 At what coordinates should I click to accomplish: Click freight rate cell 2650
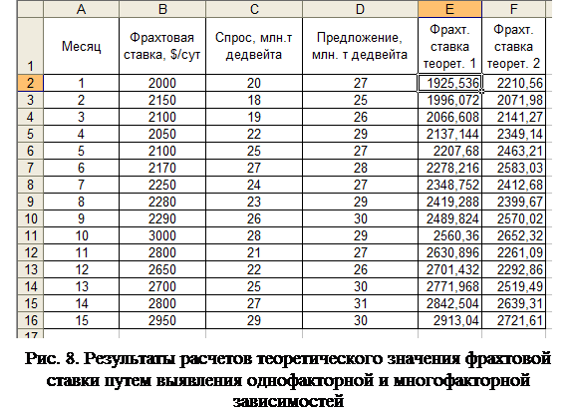[x=162, y=269]
